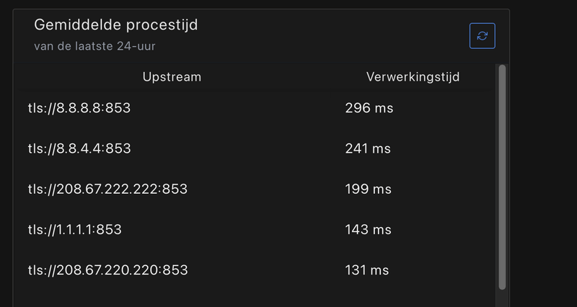Click the 'van de laatste 24-uur' subtitle

pyautogui.click(x=94, y=47)
